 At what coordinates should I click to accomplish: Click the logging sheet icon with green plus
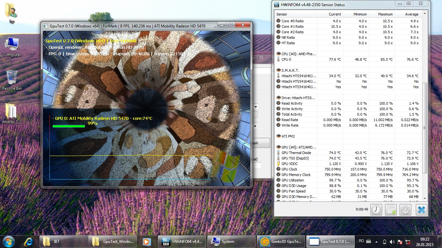point(391,210)
